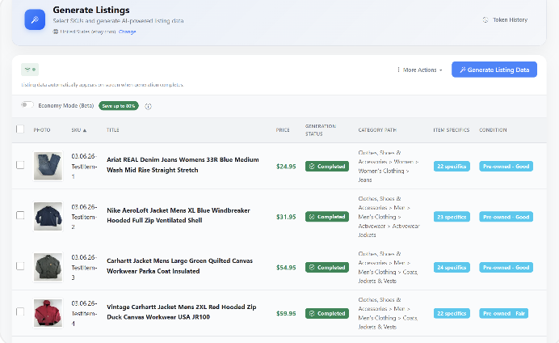Click the Completed status badge for $24.95 item
Image resolution: width=559 pixels, height=343 pixels.
click(327, 167)
